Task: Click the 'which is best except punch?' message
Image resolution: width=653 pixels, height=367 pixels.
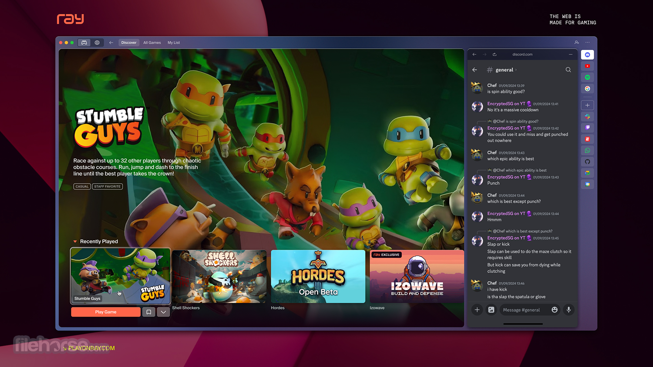Action: point(514,202)
